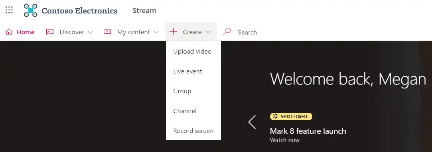Click the previous spotlight arrow
The image size is (432, 152).
click(252, 122)
